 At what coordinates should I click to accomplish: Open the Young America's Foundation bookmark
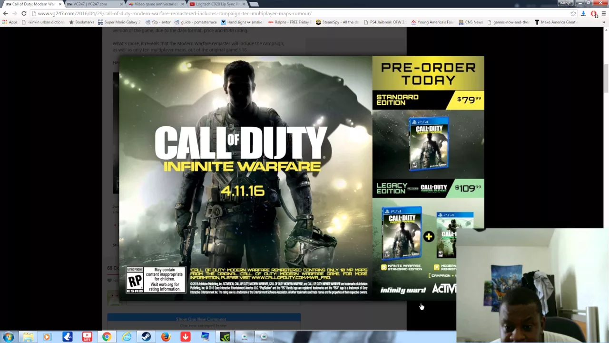click(x=432, y=22)
